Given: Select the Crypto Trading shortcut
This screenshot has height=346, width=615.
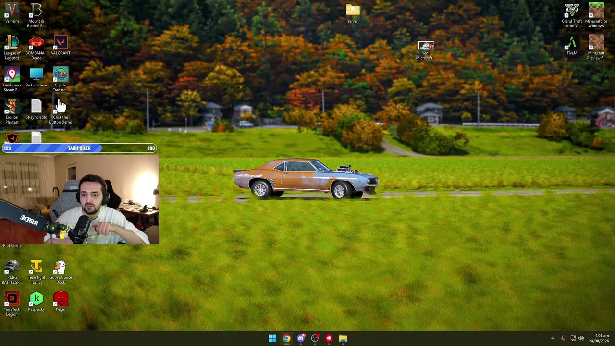Looking at the screenshot, I should pos(61,79).
